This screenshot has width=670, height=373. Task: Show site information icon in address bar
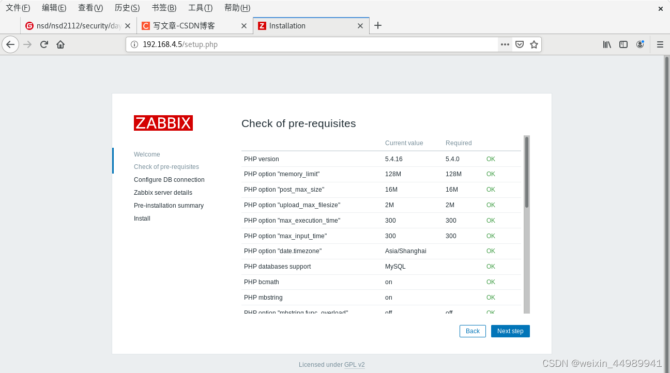[x=134, y=44]
